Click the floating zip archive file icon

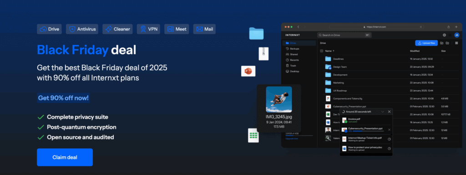point(263,54)
